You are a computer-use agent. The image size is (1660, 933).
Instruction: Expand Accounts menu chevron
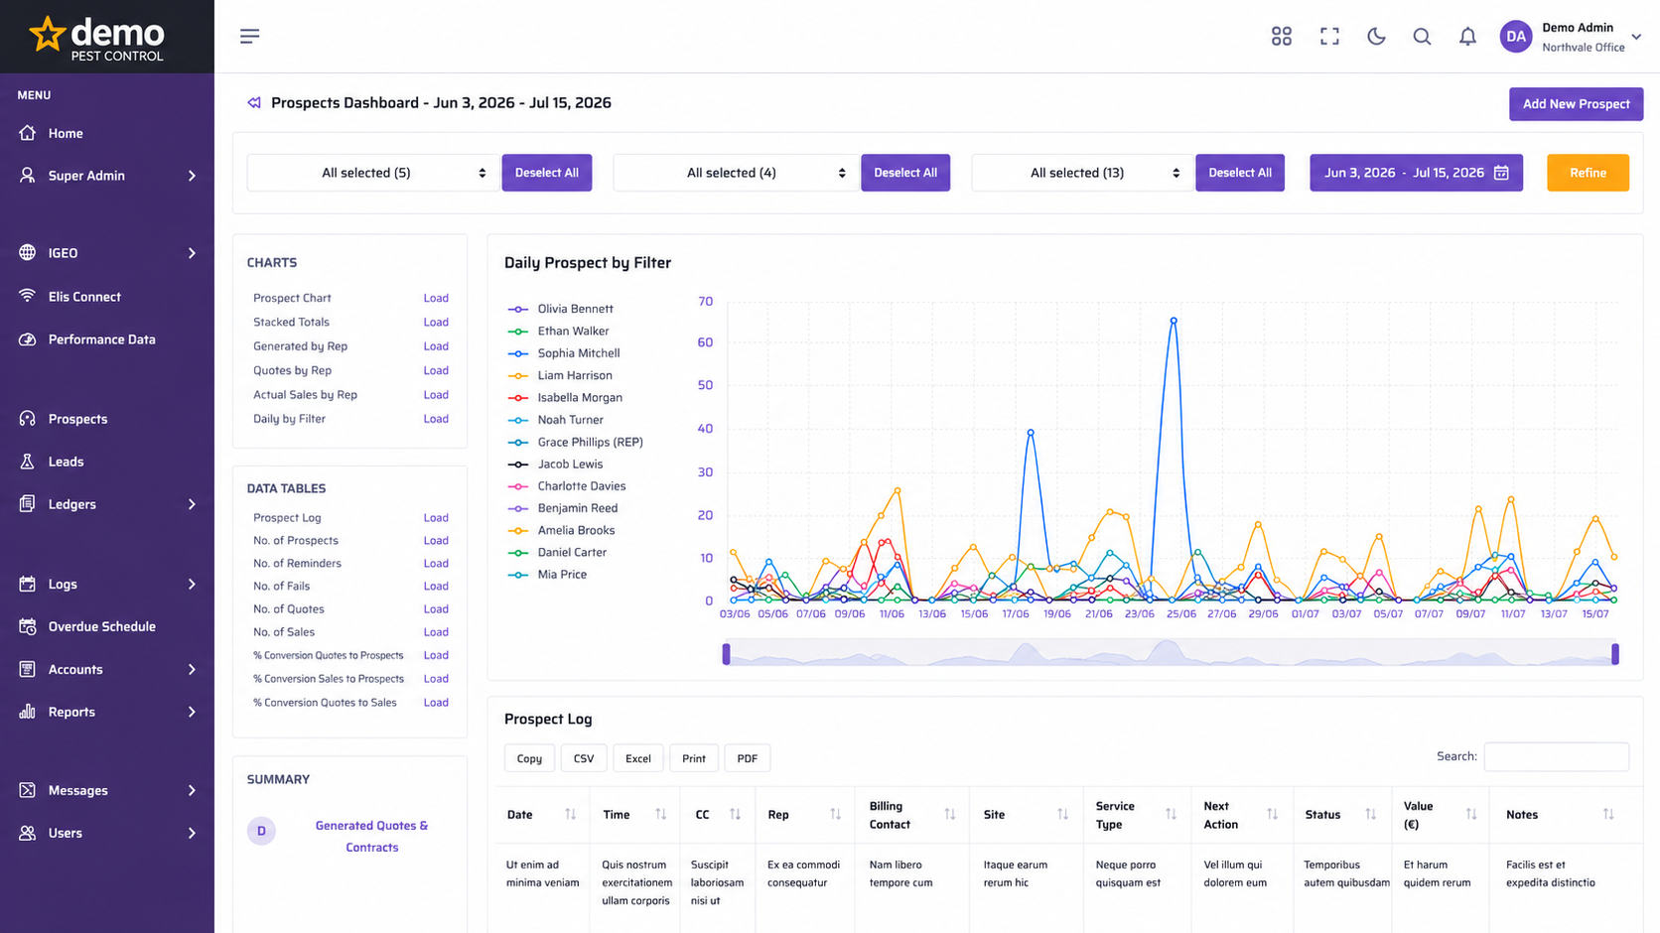click(x=192, y=670)
